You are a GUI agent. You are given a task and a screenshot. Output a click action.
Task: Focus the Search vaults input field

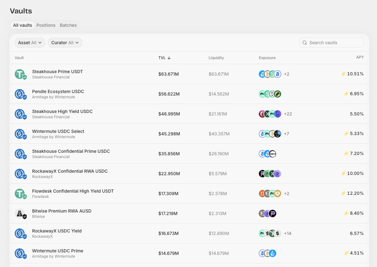(x=331, y=43)
